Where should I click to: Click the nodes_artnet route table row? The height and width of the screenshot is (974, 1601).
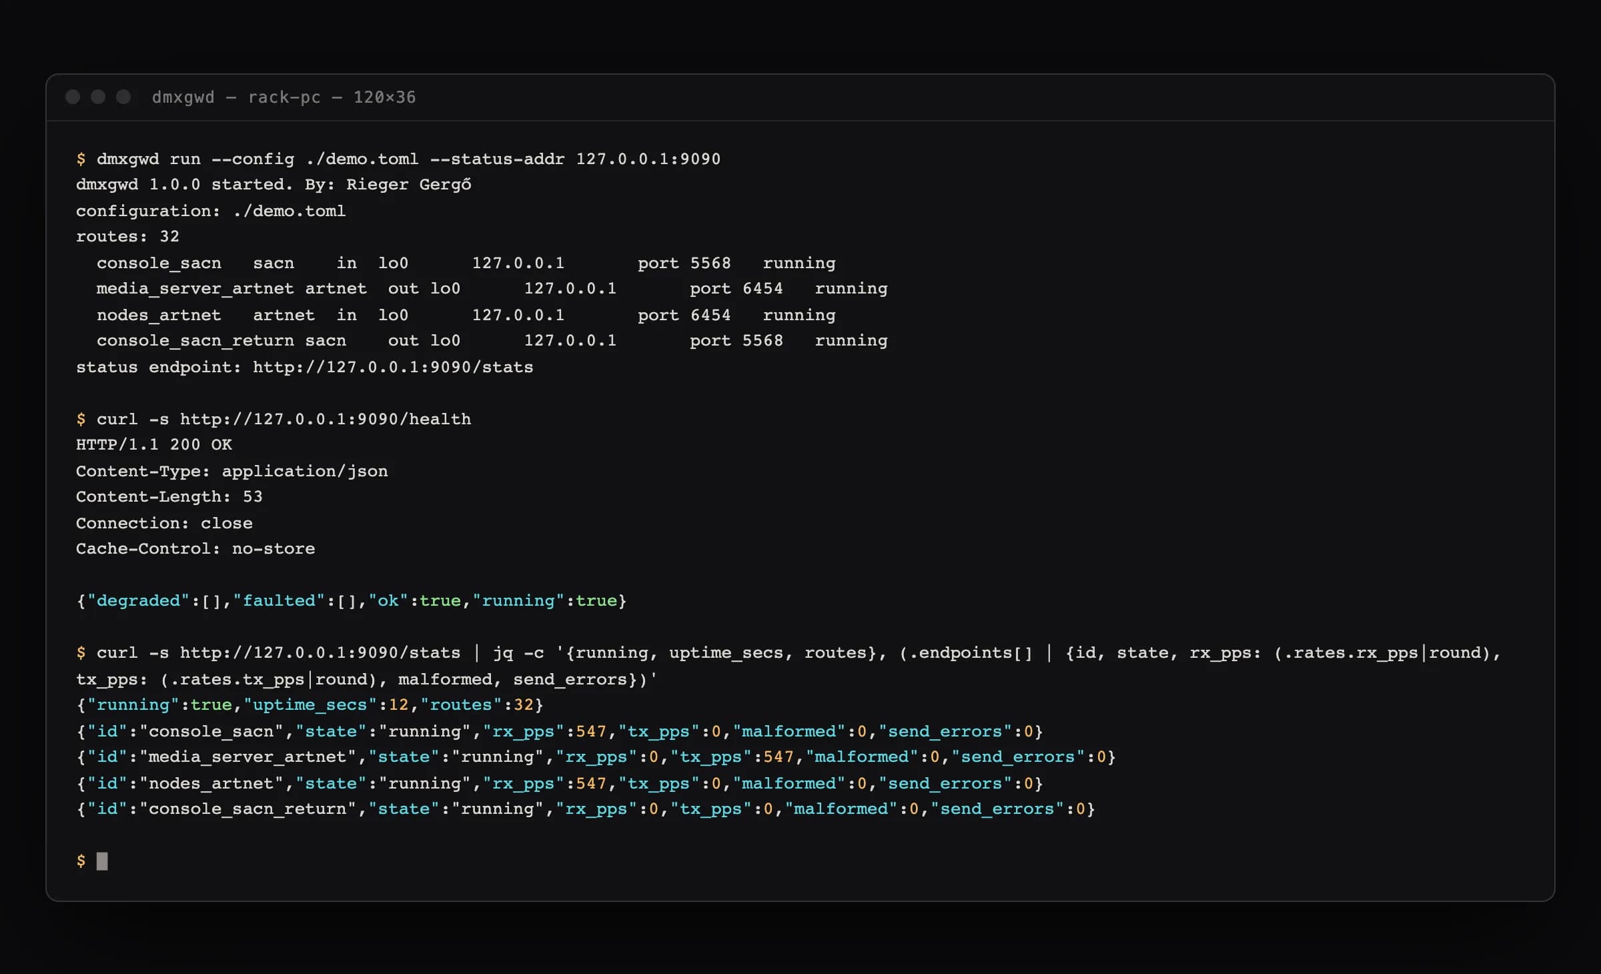[466, 315]
